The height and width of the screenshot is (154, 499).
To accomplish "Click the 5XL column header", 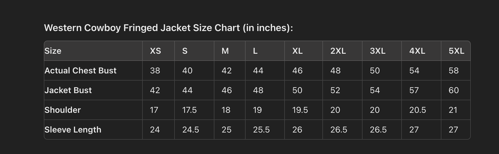I will 456,51.
